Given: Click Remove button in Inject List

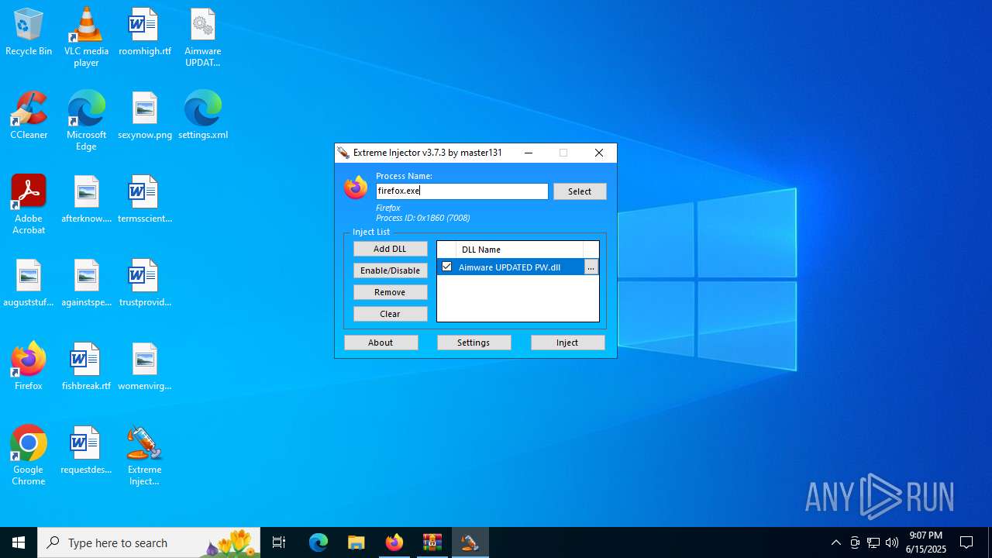Looking at the screenshot, I should point(390,292).
